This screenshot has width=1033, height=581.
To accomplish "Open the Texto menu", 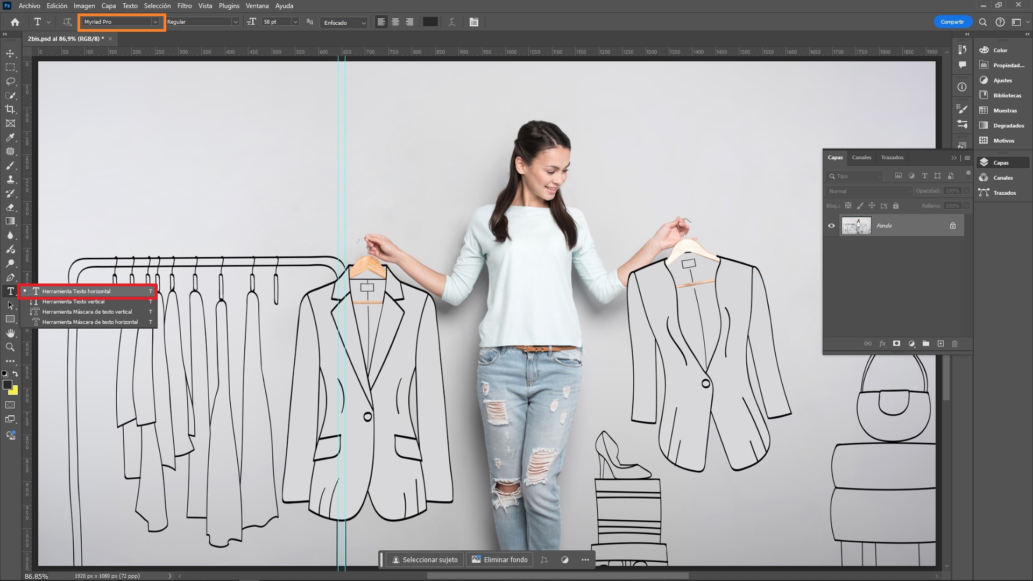I will pos(130,6).
